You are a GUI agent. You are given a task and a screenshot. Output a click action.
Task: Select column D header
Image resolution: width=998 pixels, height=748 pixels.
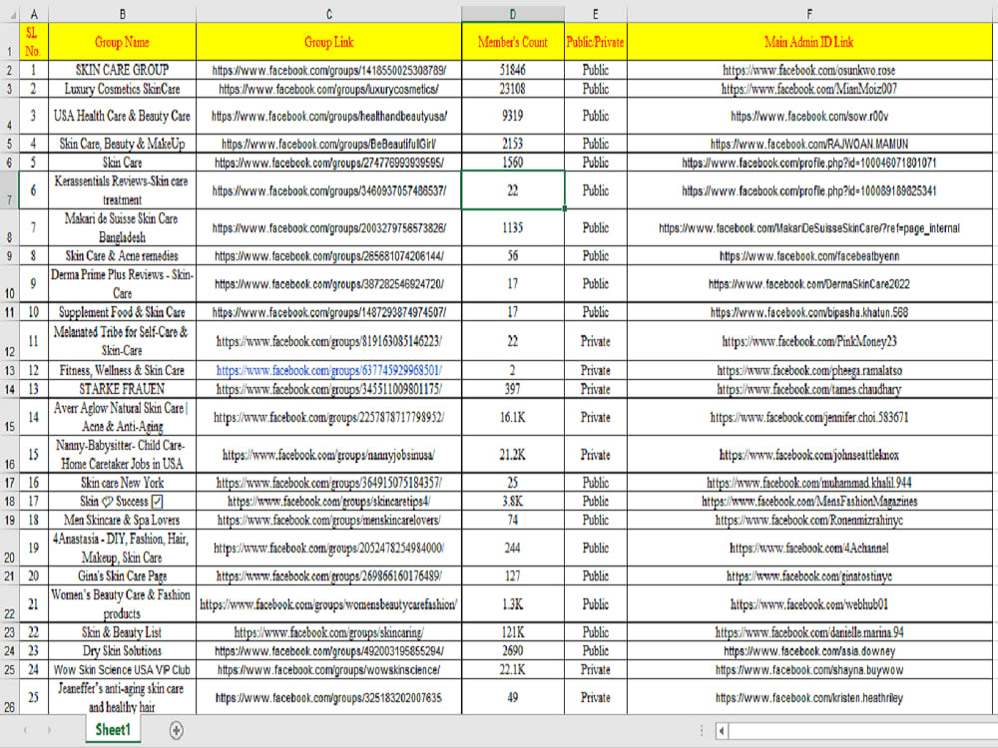[x=512, y=14]
